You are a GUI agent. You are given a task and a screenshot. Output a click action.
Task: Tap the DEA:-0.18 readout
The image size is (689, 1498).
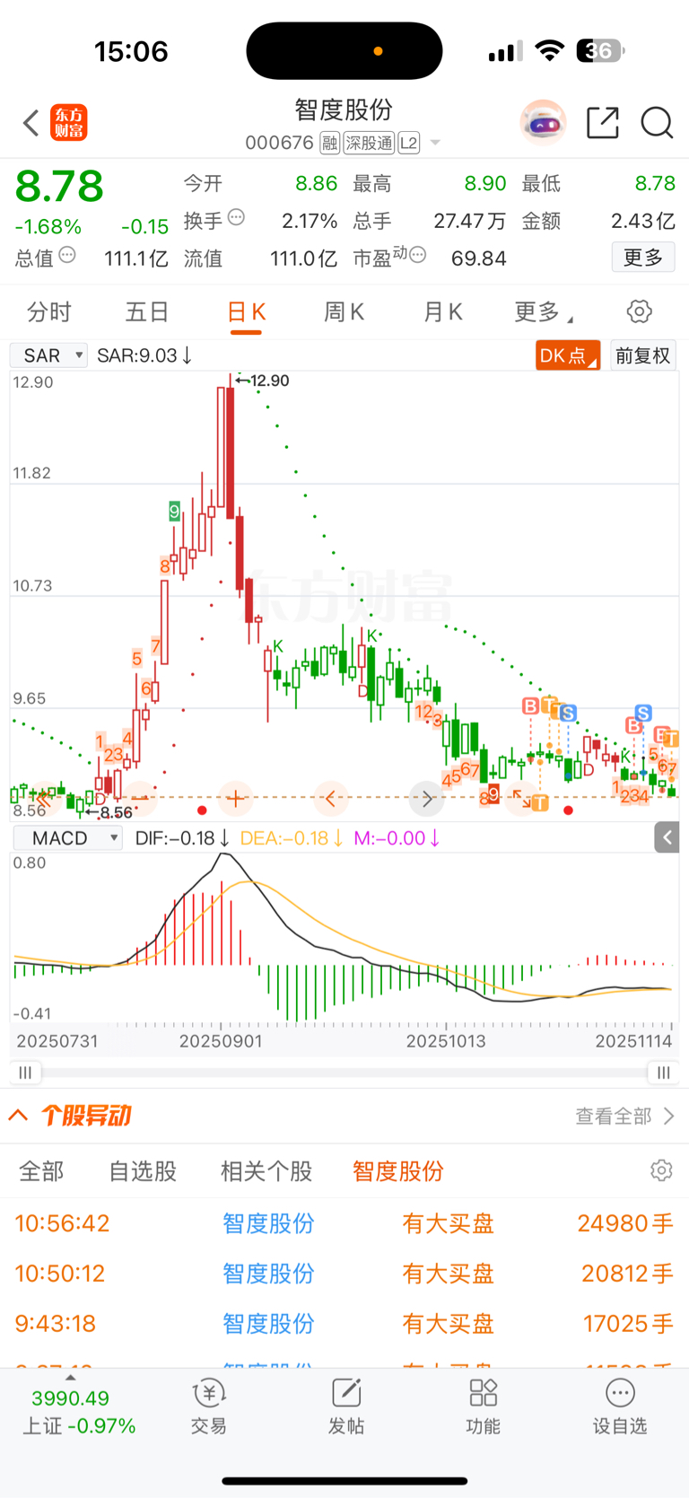(x=292, y=838)
